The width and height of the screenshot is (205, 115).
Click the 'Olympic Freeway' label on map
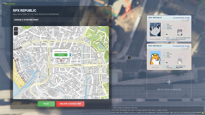pyautogui.click(x=78, y=65)
